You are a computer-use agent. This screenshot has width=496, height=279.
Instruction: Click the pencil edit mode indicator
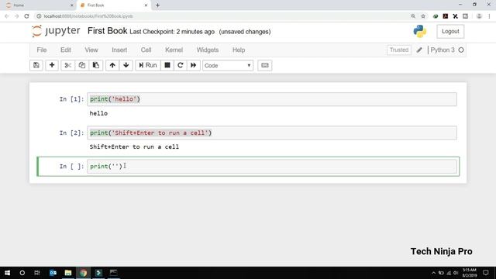tap(419, 50)
